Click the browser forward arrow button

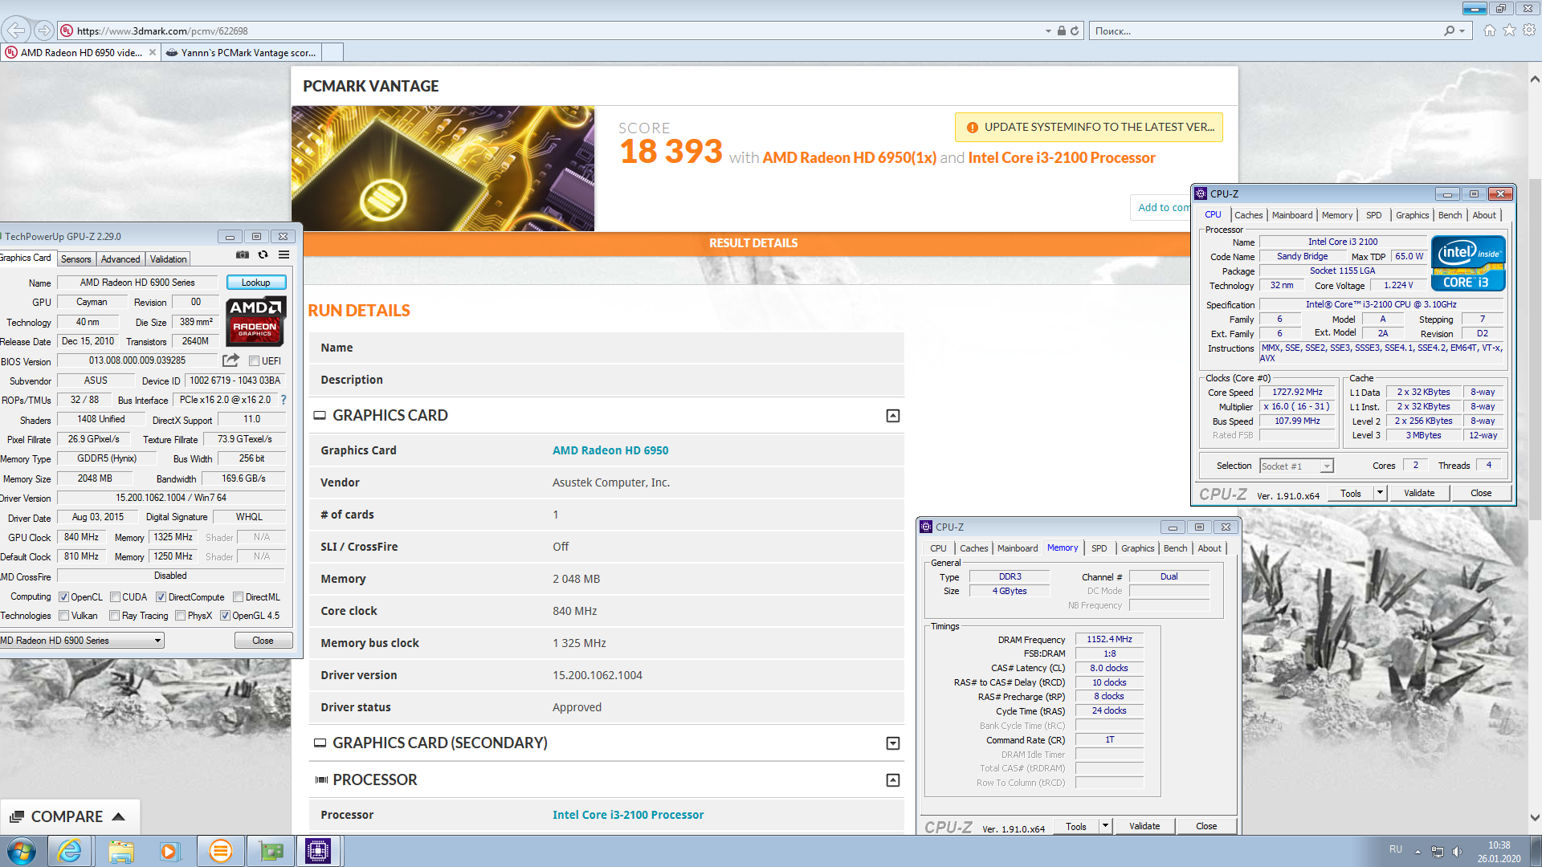[44, 31]
